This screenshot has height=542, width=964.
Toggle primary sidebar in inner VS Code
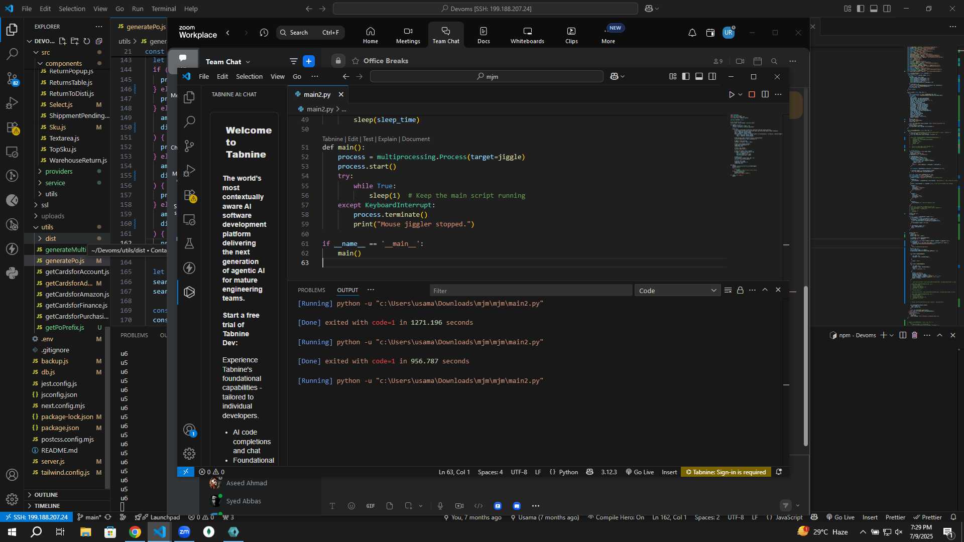(686, 76)
